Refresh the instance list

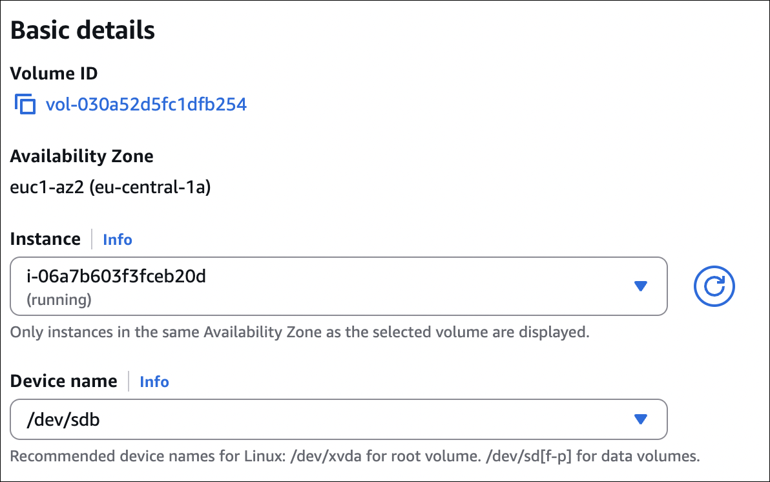coord(714,286)
